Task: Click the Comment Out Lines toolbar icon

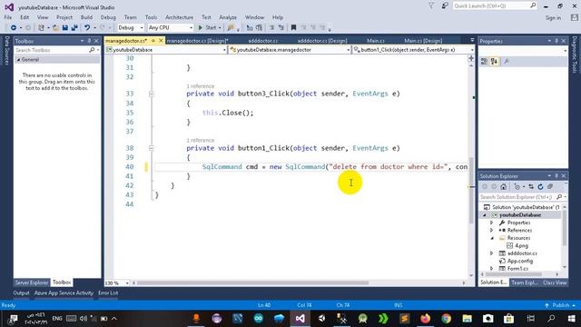Action: 272,28
